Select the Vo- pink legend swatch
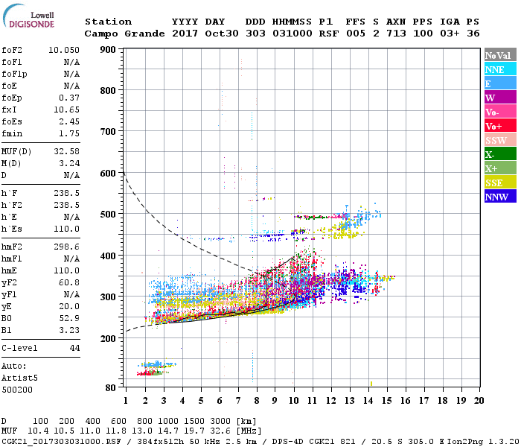The width and height of the screenshot is (521, 447). click(499, 112)
